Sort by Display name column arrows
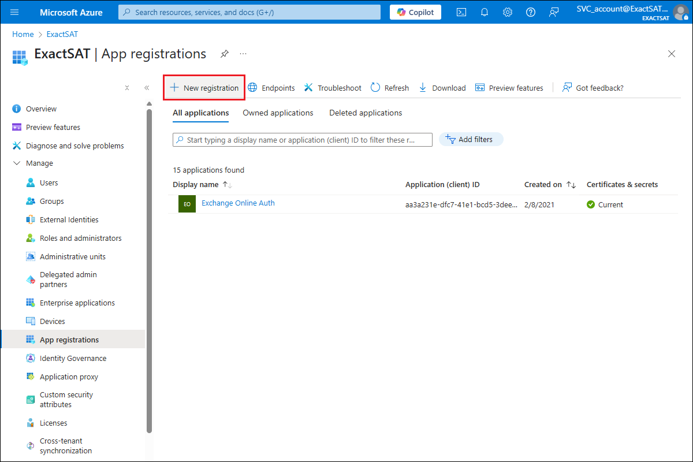Viewport: 693px width, 462px height. pos(227,185)
